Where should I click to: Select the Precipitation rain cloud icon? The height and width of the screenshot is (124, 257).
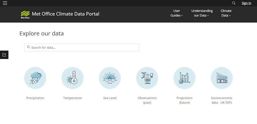point(35,78)
